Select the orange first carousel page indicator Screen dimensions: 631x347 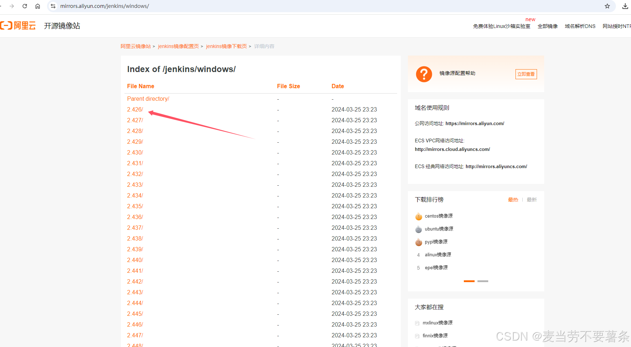tap(469, 281)
